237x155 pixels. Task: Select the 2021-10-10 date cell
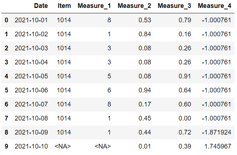31,146
